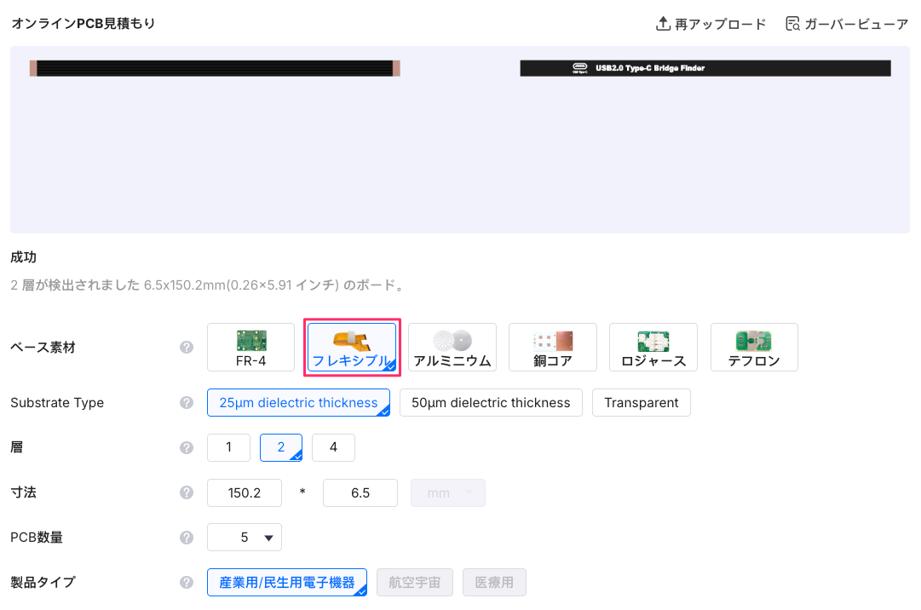Viewport: 921px width, 610px height.
Task: Choose アルミニウム base material
Action: [452, 348]
